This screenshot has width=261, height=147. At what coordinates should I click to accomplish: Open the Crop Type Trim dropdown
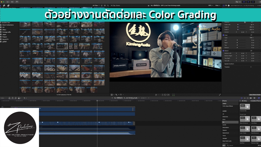click(252, 38)
